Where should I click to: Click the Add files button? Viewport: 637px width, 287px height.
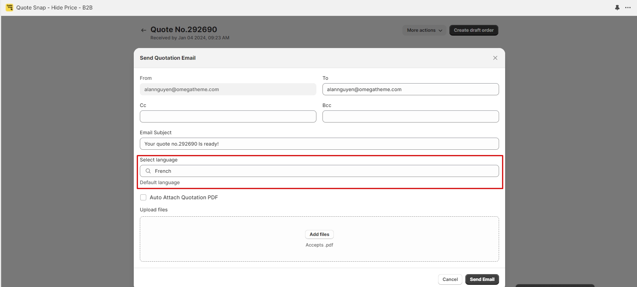319,234
